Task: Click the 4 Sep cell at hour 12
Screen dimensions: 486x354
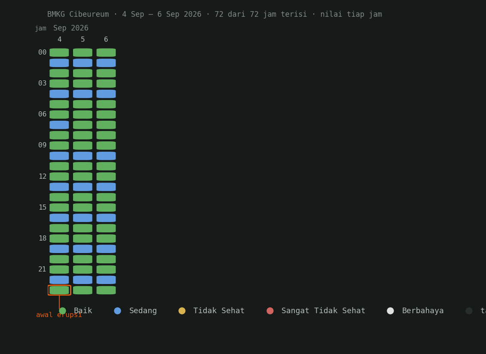Action: [x=59, y=177]
